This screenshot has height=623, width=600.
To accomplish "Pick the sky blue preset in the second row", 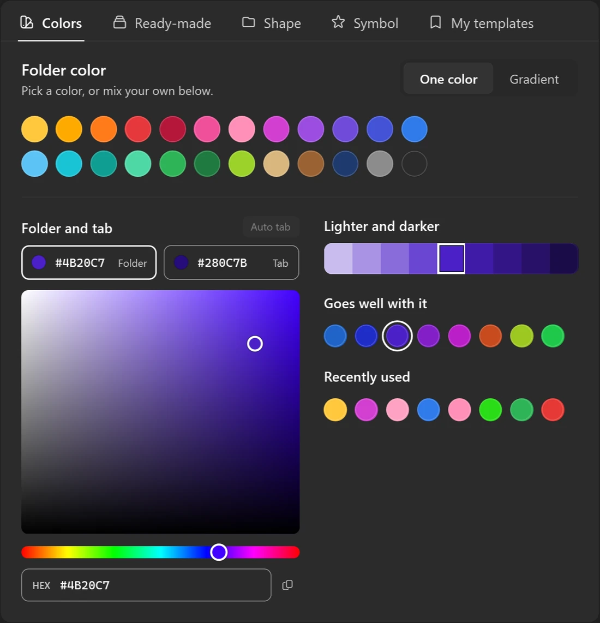I will [34, 164].
